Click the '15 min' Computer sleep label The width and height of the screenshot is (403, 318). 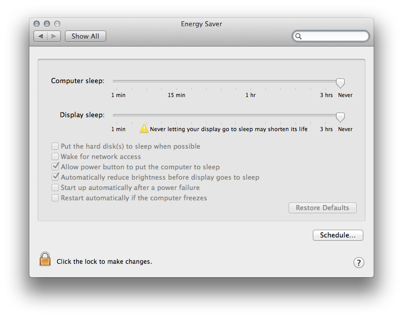tap(176, 96)
